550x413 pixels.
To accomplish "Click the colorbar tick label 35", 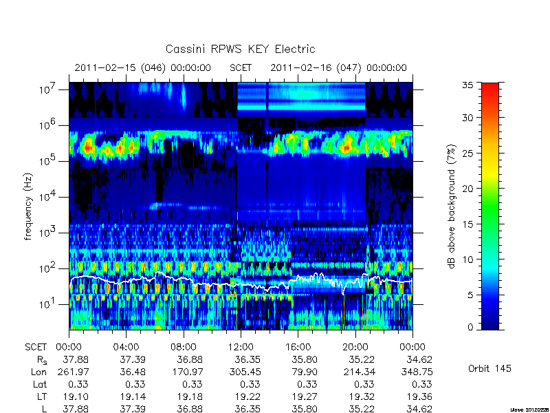I will coord(467,85).
